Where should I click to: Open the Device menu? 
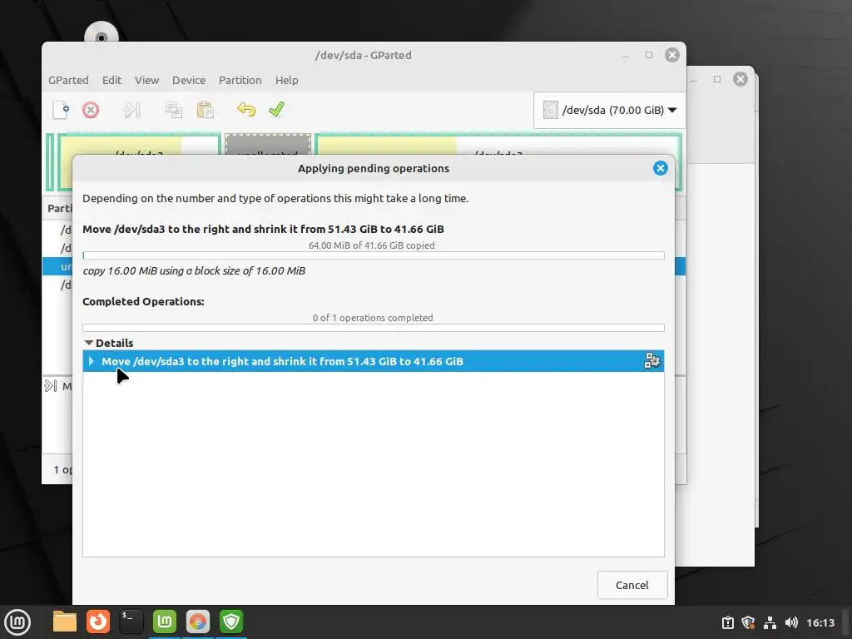pyautogui.click(x=189, y=81)
